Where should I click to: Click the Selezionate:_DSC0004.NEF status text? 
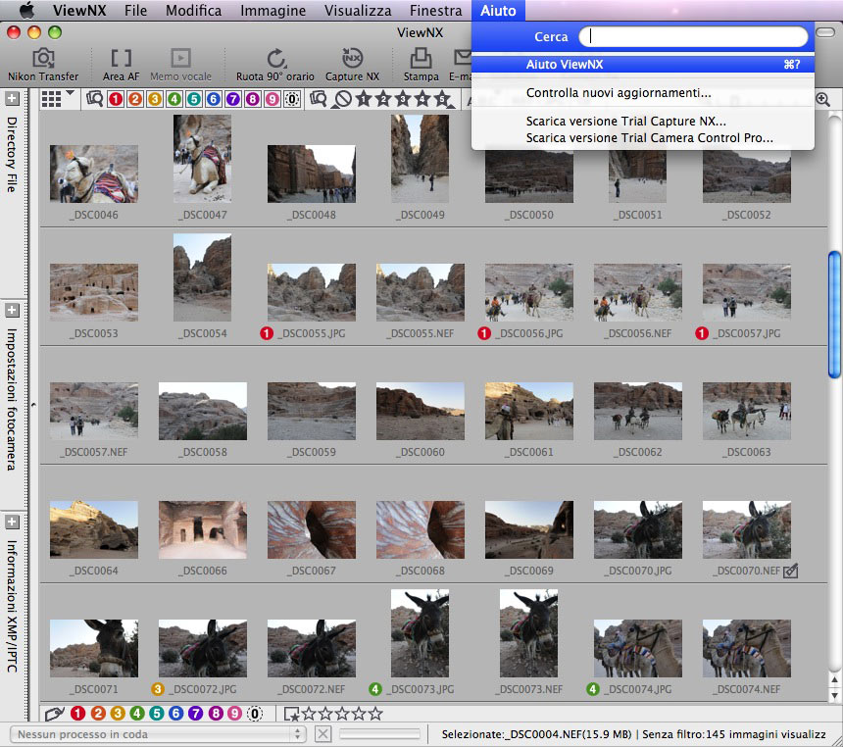pos(536,734)
